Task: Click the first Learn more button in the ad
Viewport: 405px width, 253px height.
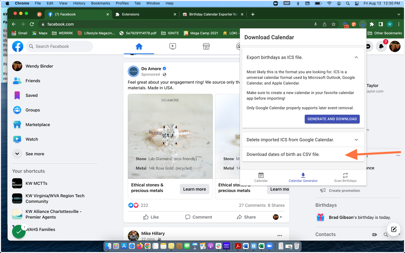Action: point(194,189)
